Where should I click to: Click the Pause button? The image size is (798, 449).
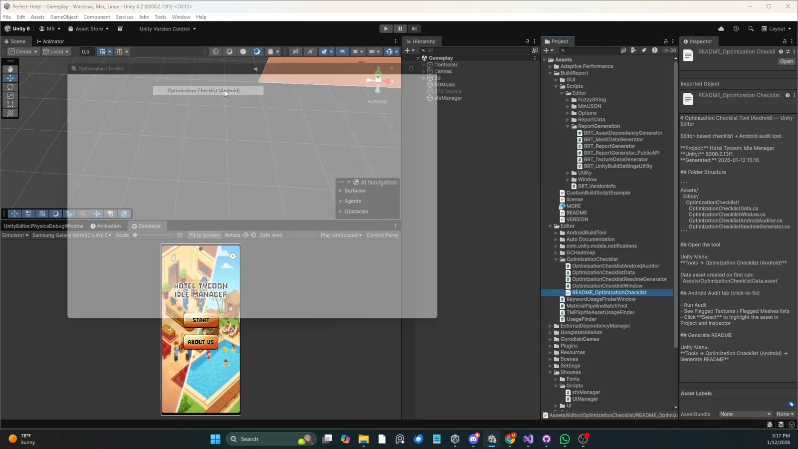pyautogui.click(x=400, y=29)
